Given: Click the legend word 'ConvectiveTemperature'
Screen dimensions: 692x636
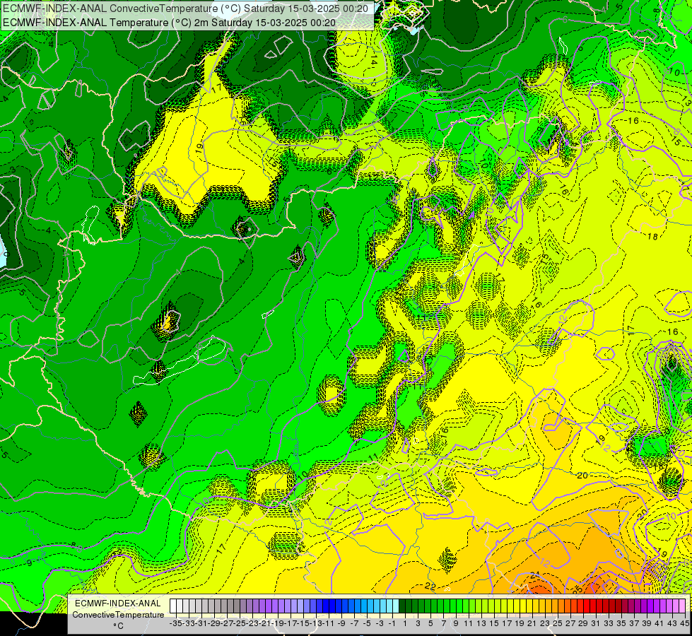Looking at the screenshot, I should tap(118, 614).
